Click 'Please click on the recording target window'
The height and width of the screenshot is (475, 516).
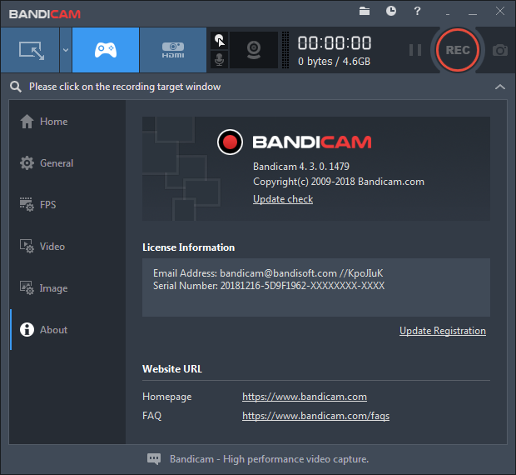(125, 87)
